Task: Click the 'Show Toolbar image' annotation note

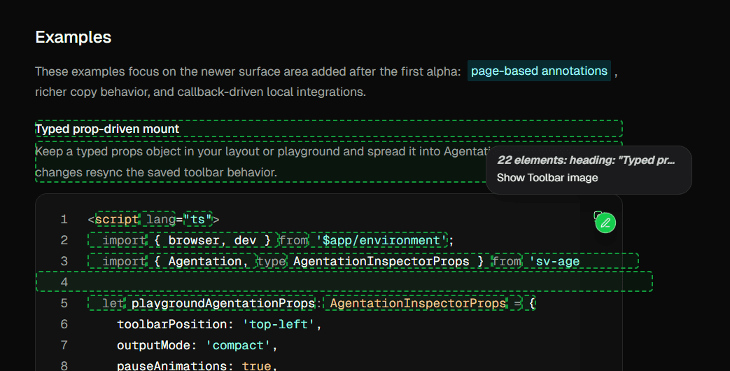Action: click(x=547, y=178)
